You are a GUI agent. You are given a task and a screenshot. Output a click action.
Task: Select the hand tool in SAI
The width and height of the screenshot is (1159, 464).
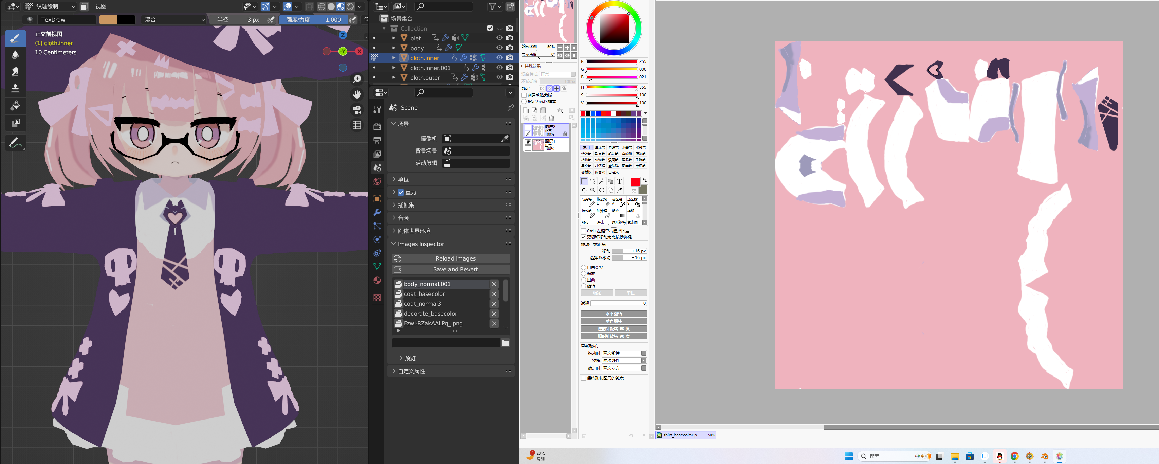[610, 190]
